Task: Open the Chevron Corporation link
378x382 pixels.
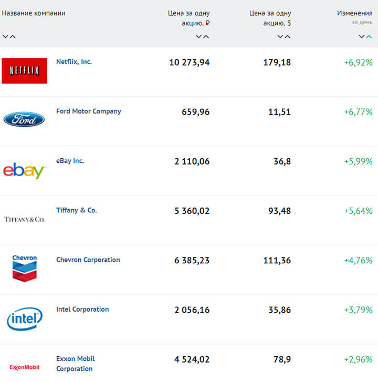Action: tap(88, 260)
